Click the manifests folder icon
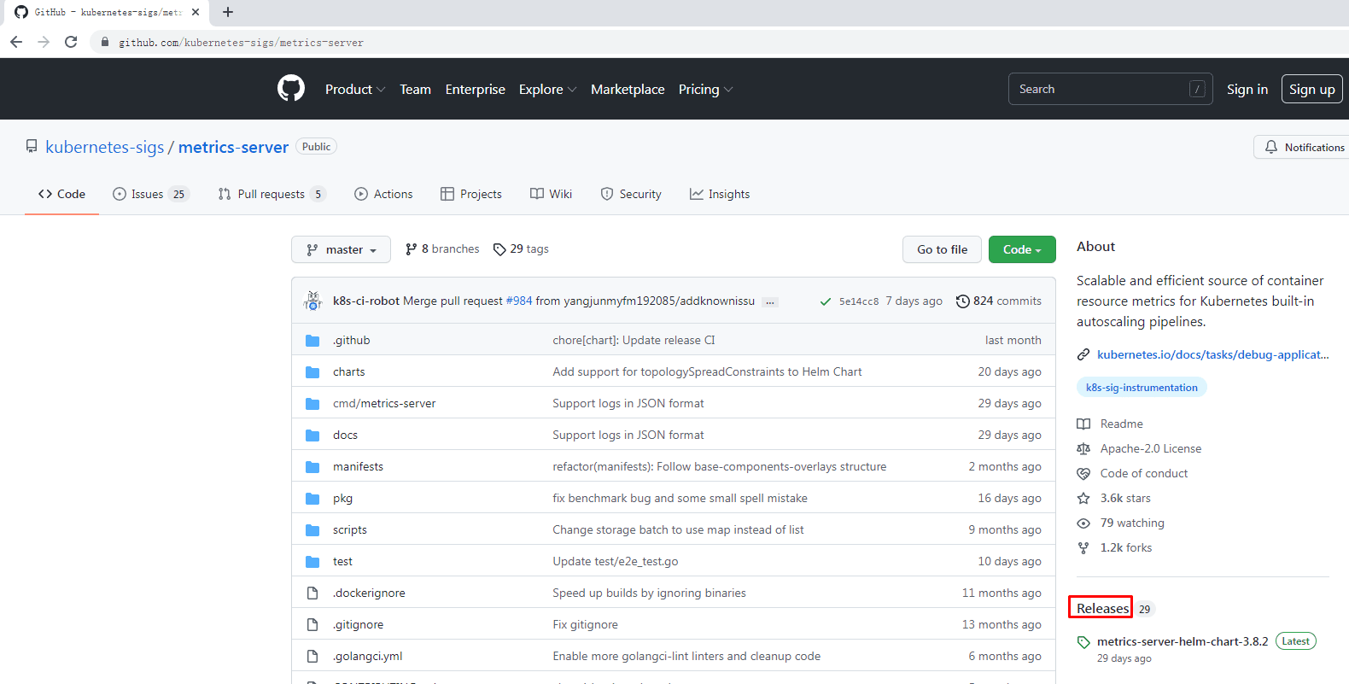Viewport: 1349px width, 684px height. coord(312,466)
